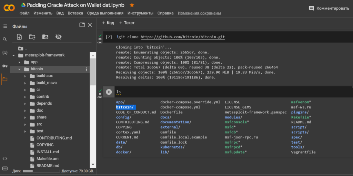
Task: Open Makefile.am in file tree
Action: click(48, 159)
